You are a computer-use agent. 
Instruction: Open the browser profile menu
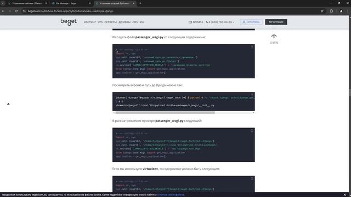[341, 11]
